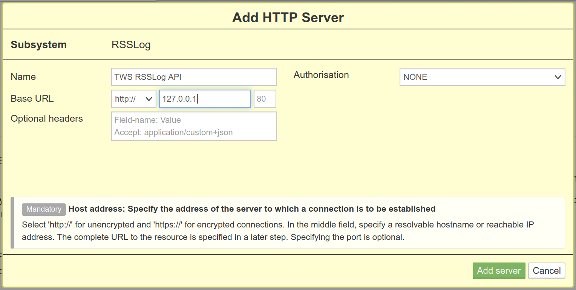Image resolution: width=576 pixels, height=290 pixels.
Task: Click the Subsystem label
Action: [39, 45]
